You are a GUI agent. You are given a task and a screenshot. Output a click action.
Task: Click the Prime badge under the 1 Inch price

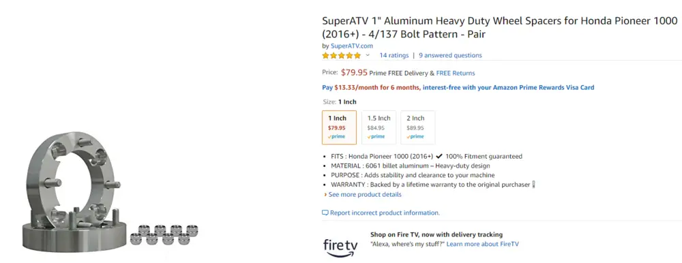point(336,136)
